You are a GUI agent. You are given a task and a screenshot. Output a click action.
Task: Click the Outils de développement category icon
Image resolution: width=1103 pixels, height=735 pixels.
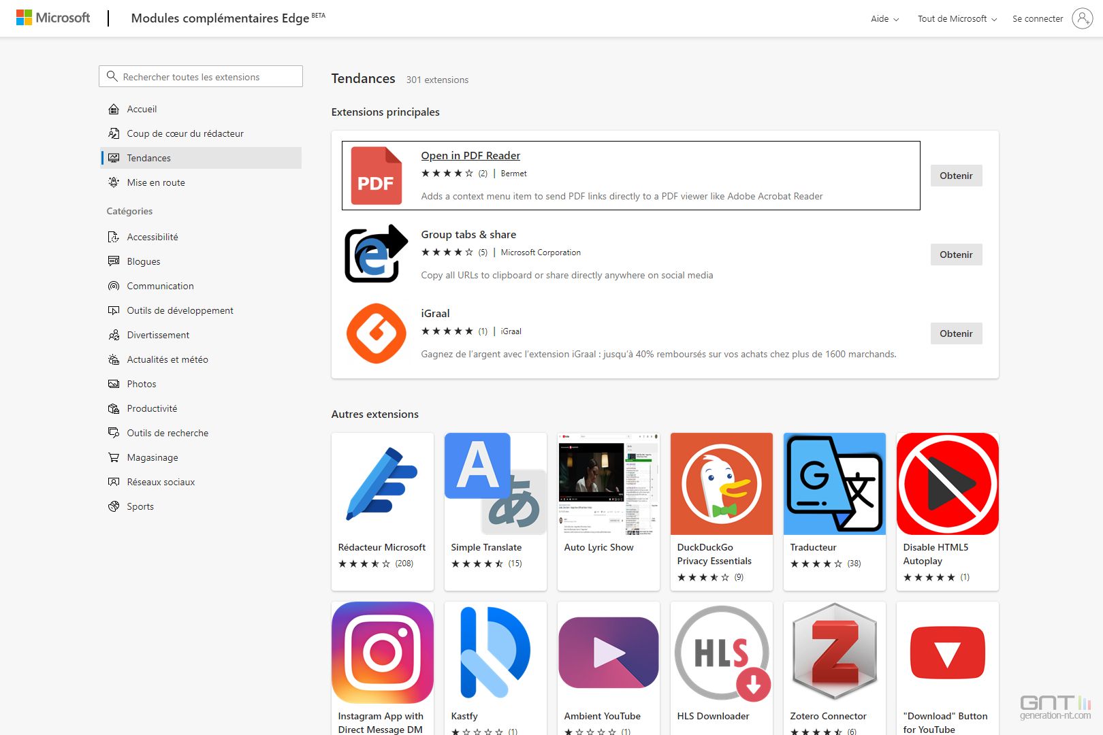[114, 310]
